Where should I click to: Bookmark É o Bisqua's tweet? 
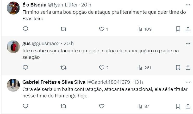(x=178, y=29)
